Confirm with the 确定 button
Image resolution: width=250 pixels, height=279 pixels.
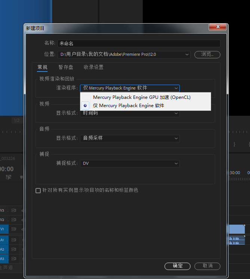178,266
